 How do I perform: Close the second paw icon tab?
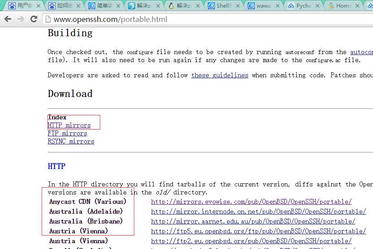78,6
